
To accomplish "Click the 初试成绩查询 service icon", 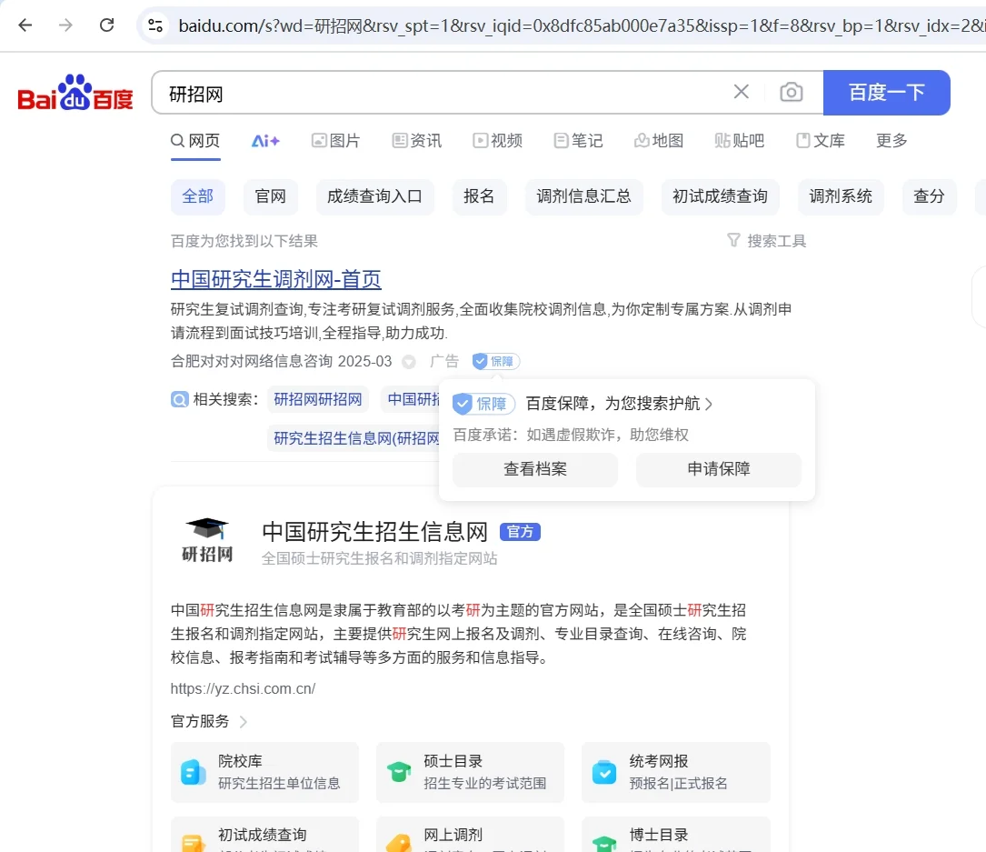I will tap(193, 843).
